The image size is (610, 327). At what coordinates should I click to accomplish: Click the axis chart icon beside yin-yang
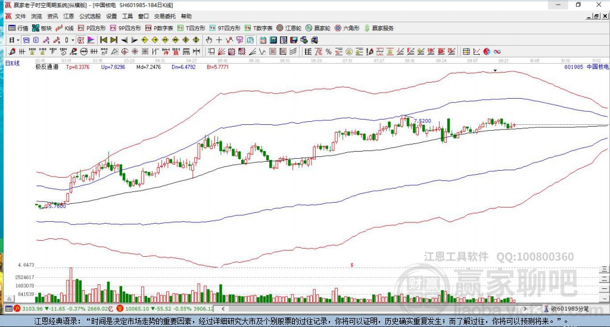477,51
